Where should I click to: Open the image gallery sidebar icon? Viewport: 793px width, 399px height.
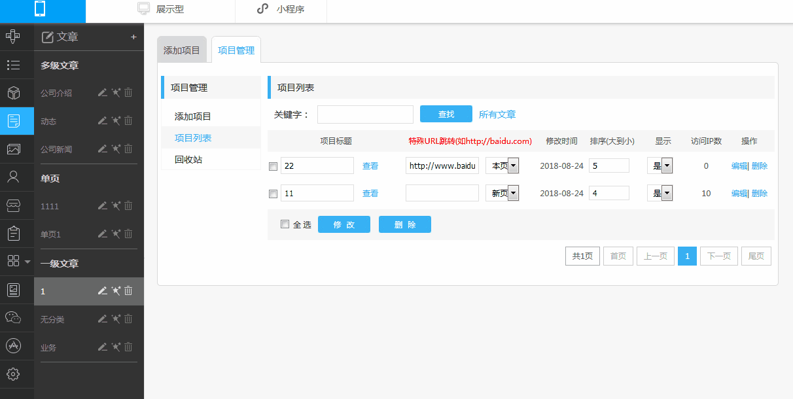13,149
